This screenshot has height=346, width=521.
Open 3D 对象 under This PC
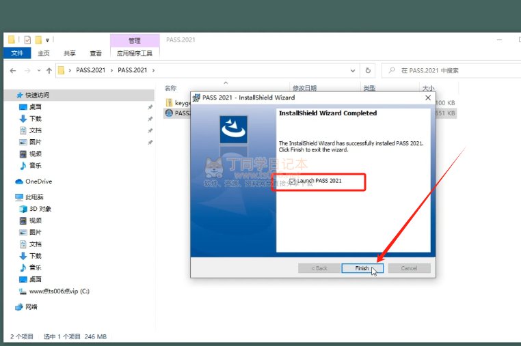tap(40, 209)
